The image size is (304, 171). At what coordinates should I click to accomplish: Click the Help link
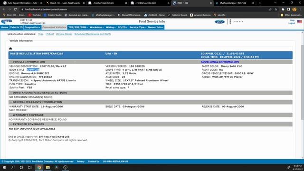tap(292, 20)
